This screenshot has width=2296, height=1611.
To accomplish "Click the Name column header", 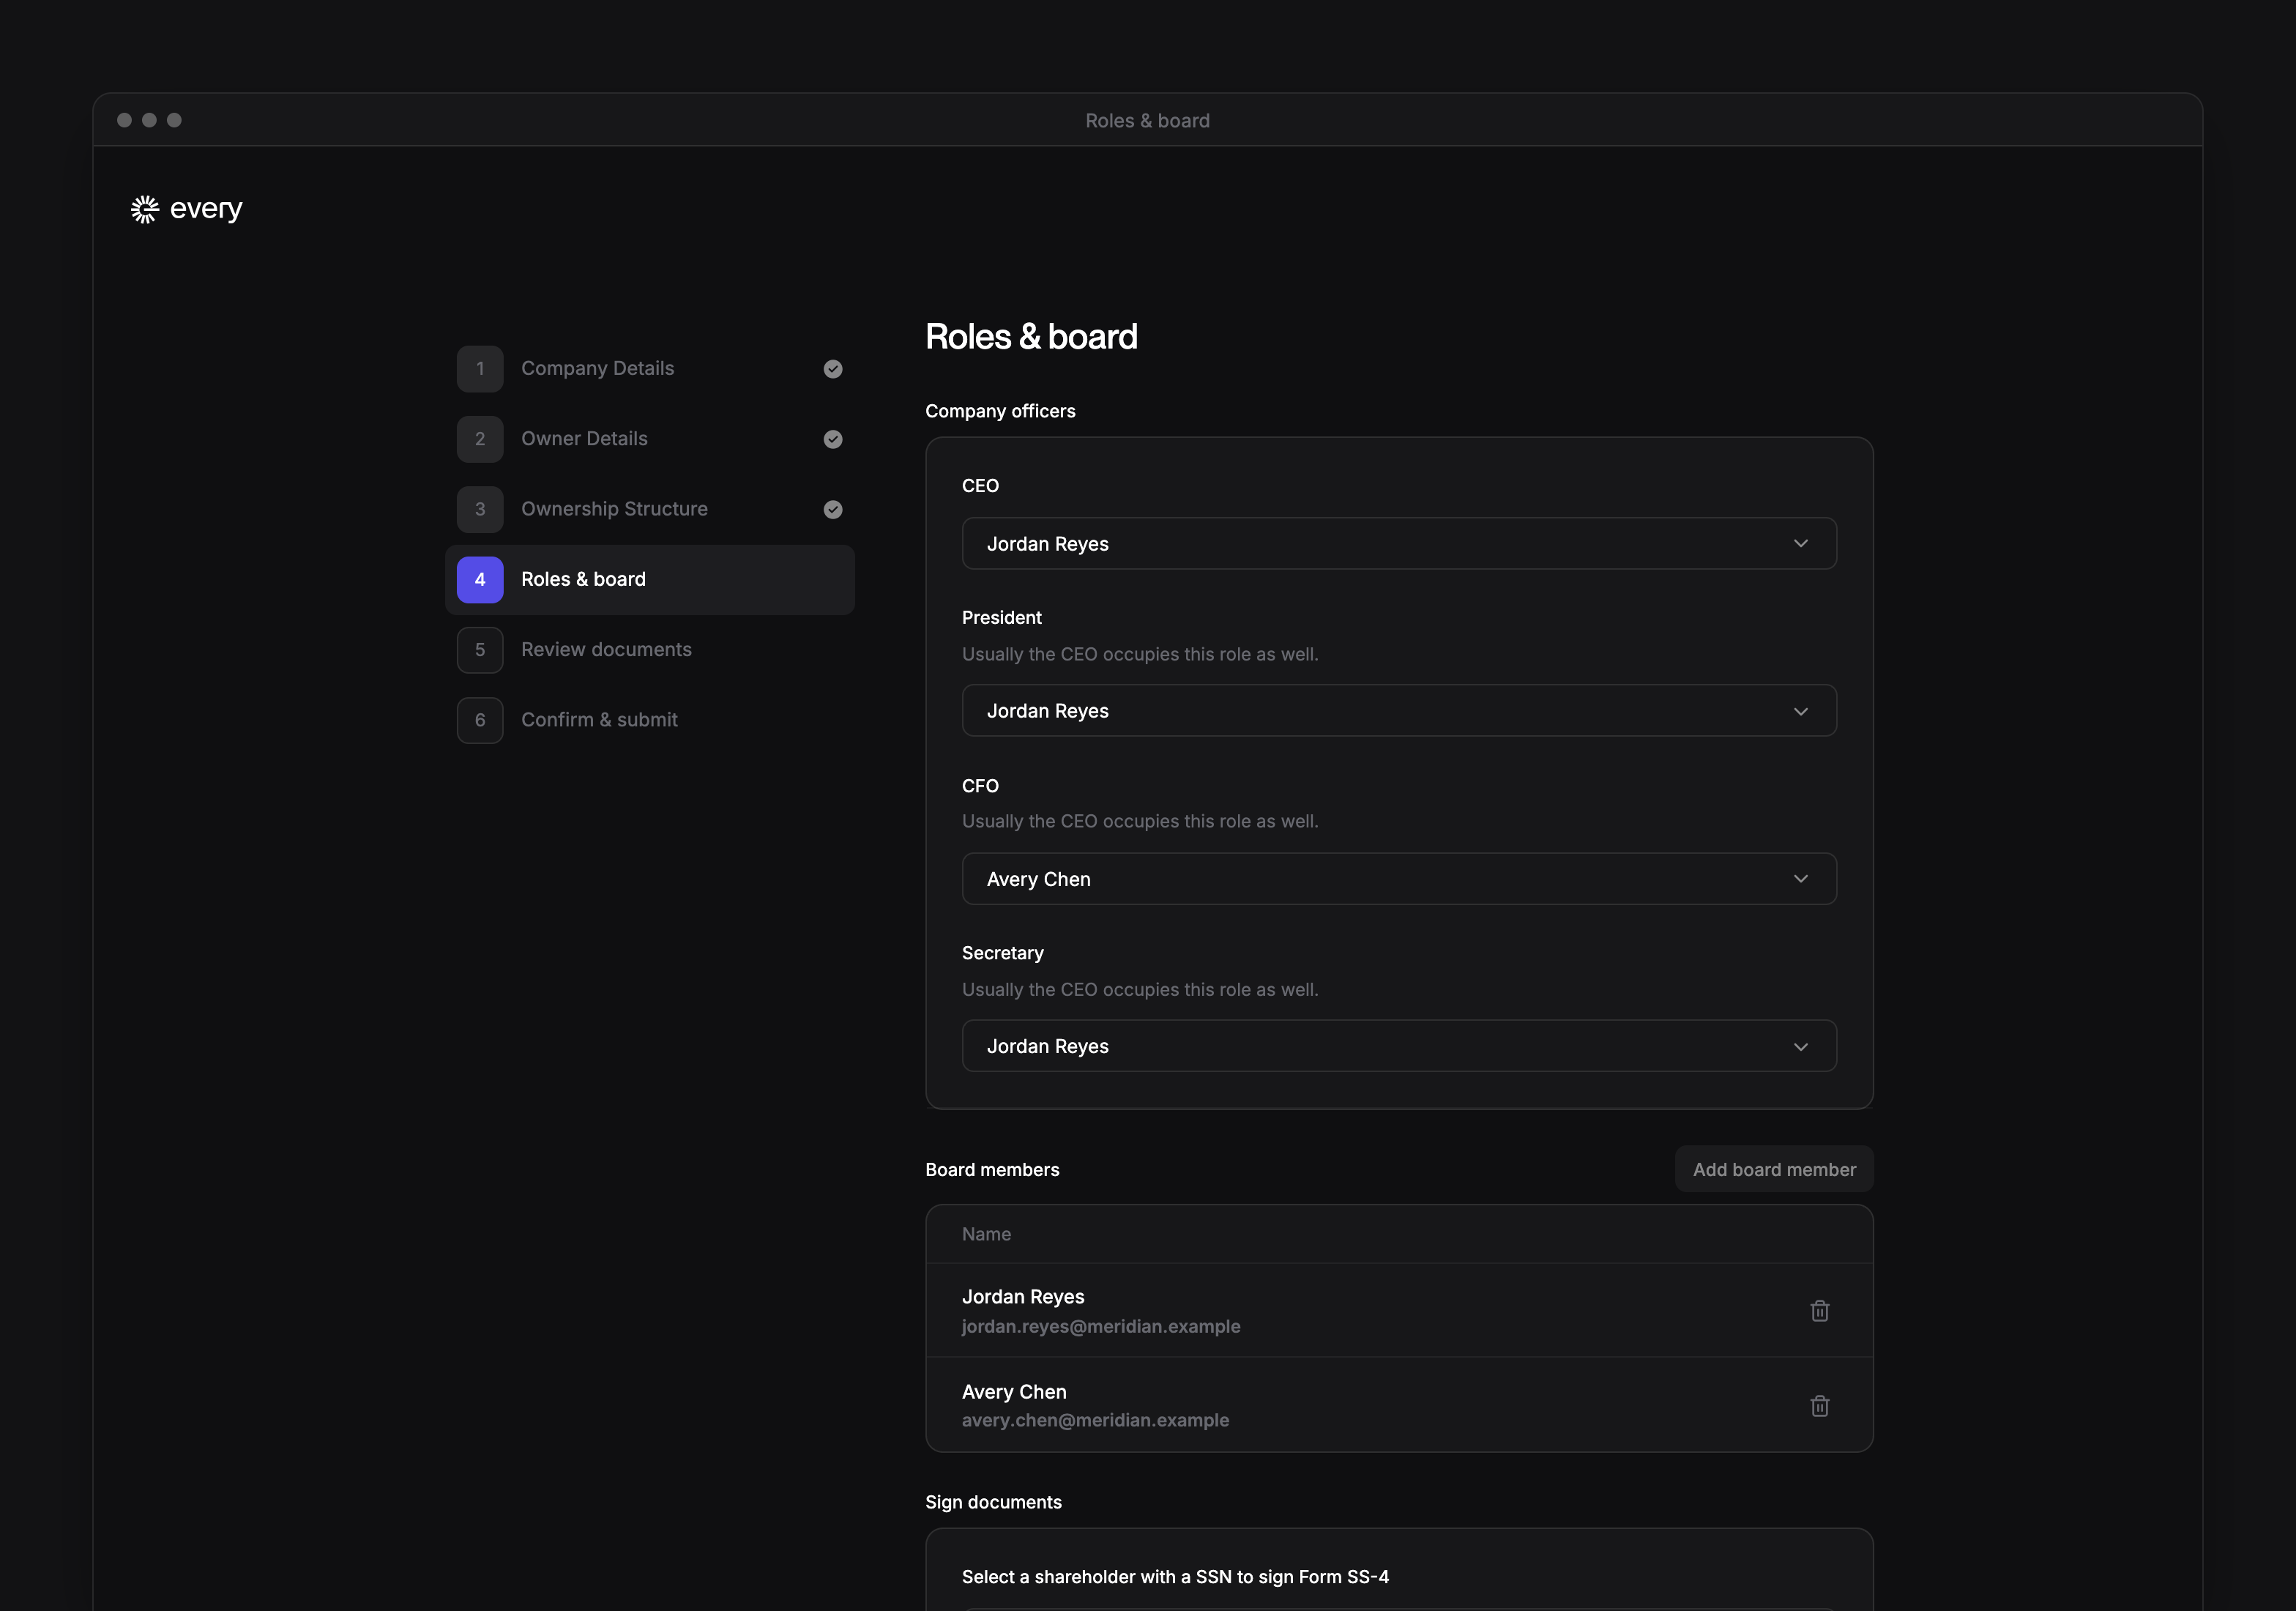I will [x=986, y=1234].
